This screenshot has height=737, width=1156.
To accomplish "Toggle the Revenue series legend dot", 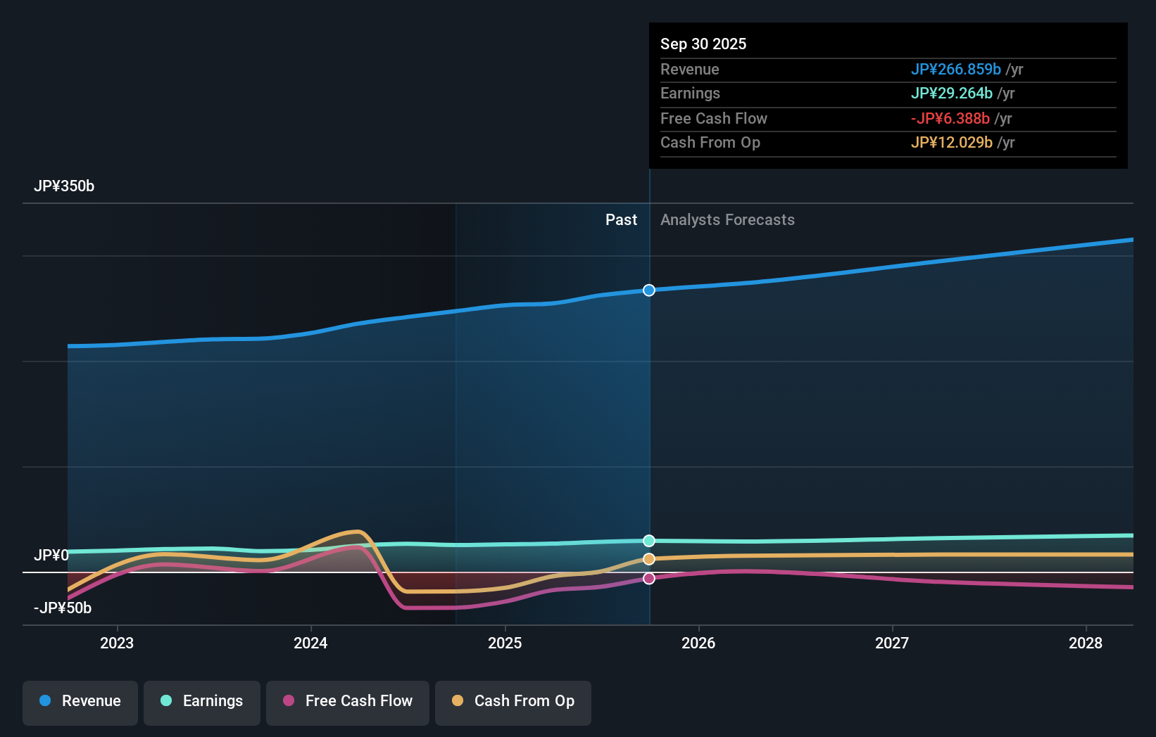I will pyautogui.click(x=46, y=701).
